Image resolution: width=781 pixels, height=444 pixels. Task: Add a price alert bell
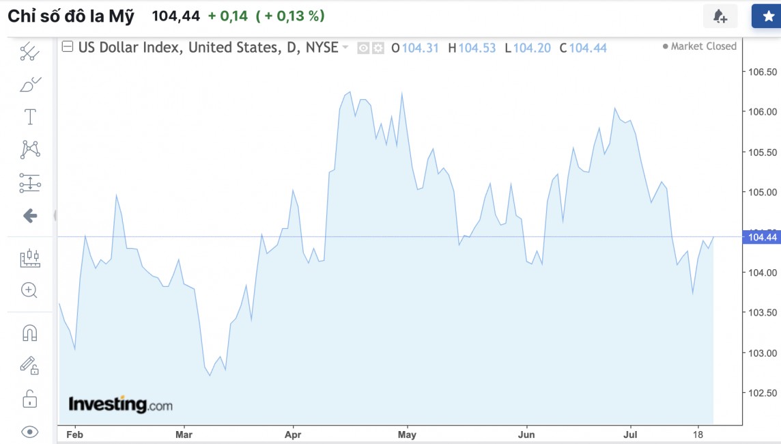pyautogui.click(x=720, y=16)
